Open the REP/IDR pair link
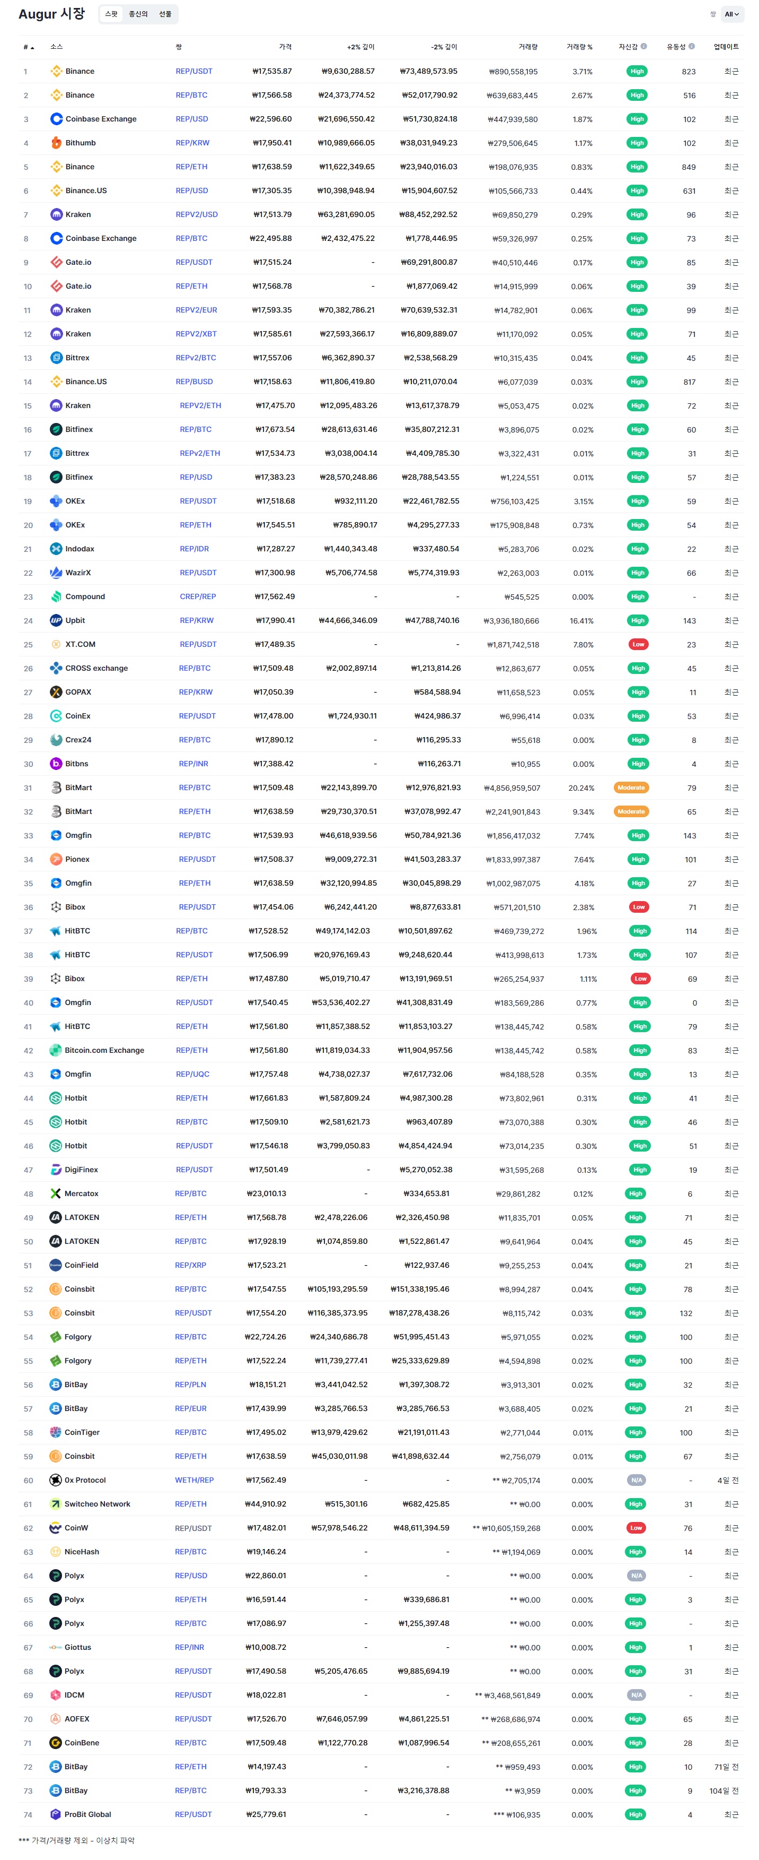759x1860 pixels. click(194, 549)
